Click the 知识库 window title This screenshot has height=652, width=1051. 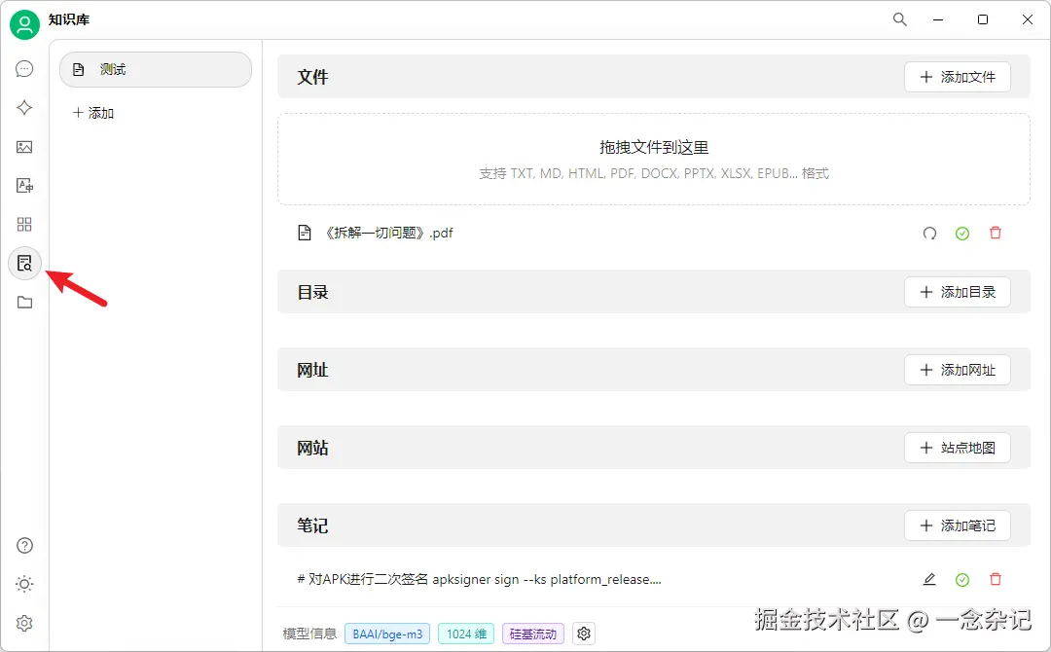click(x=68, y=20)
